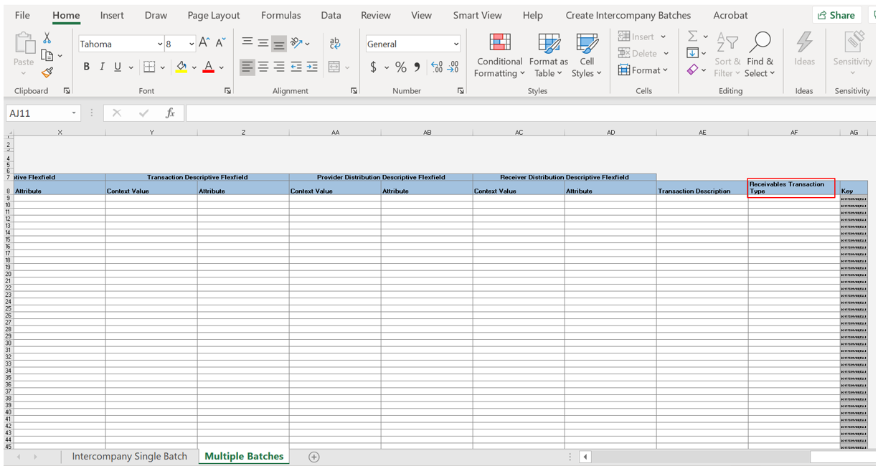The height and width of the screenshot is (466, 878).
Task: Open the File tab
Action: [x=22, y=15]
